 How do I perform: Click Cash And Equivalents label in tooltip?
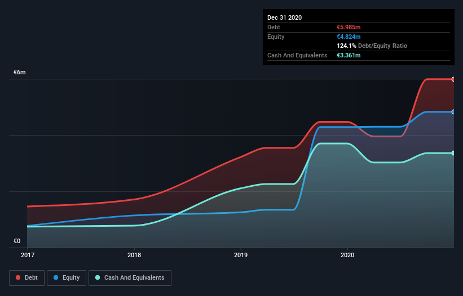point(297,55)
